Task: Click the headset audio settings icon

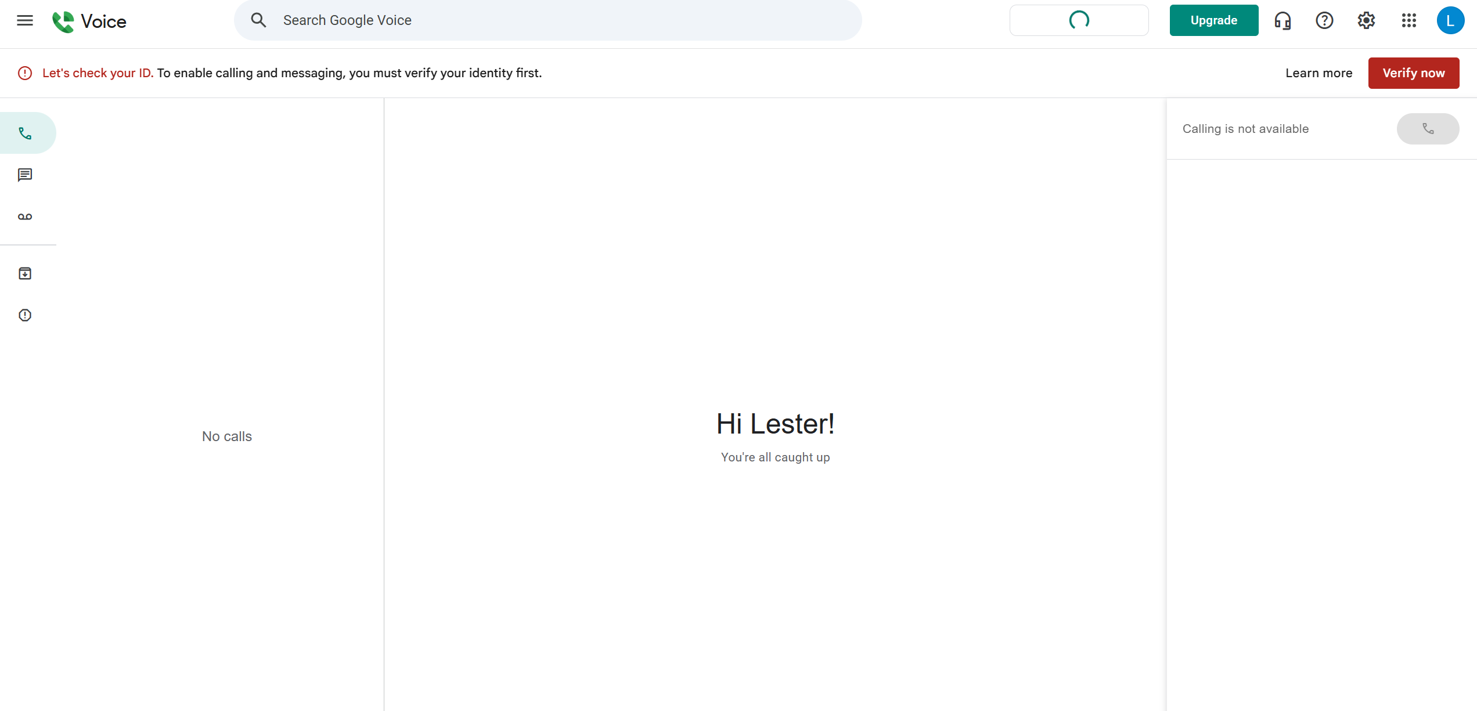Action: pos(1283,21)
